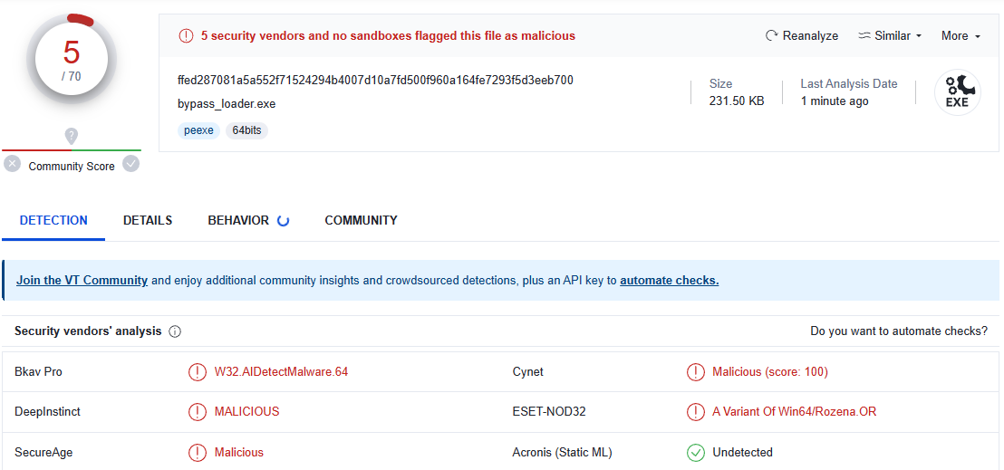
Task: Switch to the DETAILS tab
Action: [148, 220]
